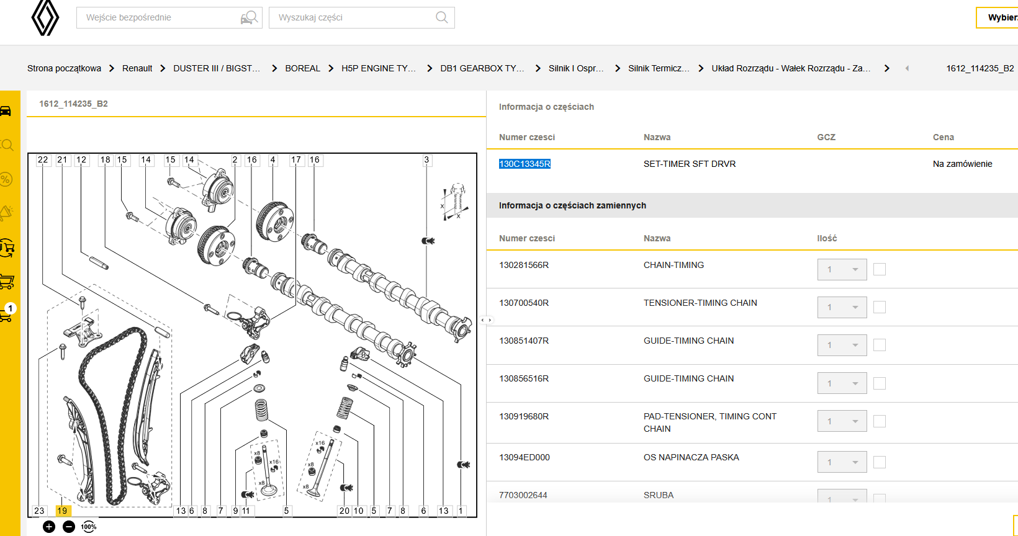Expand quantity dropdown for part 130851407R
This screenshot has height=536, width=1018.
[x=842, y=345]
